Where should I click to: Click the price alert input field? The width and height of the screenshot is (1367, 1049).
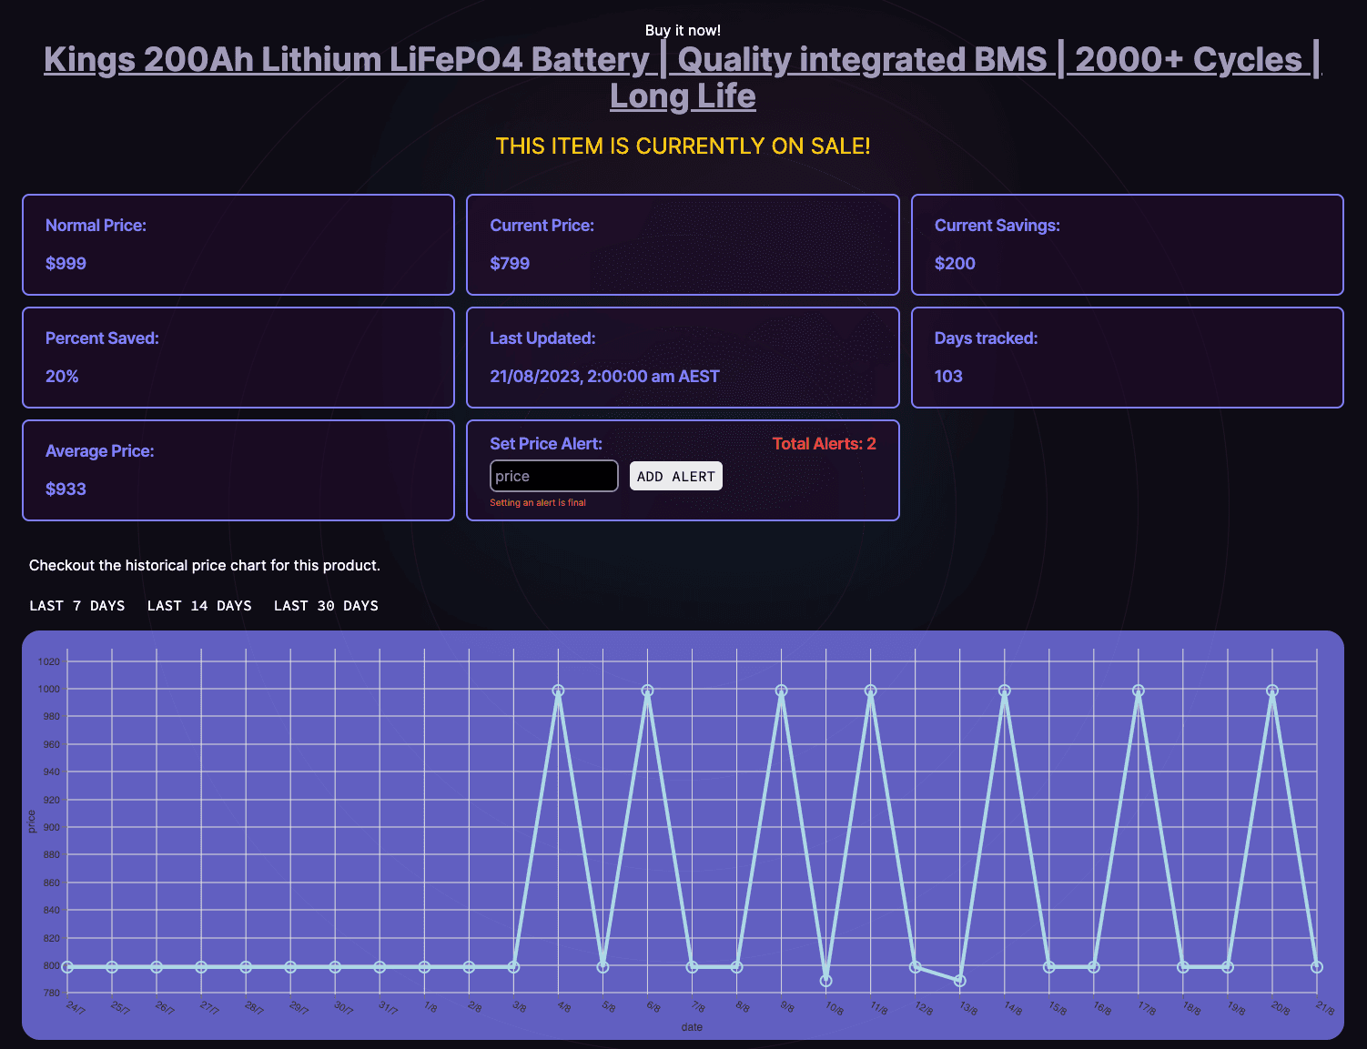553,475
